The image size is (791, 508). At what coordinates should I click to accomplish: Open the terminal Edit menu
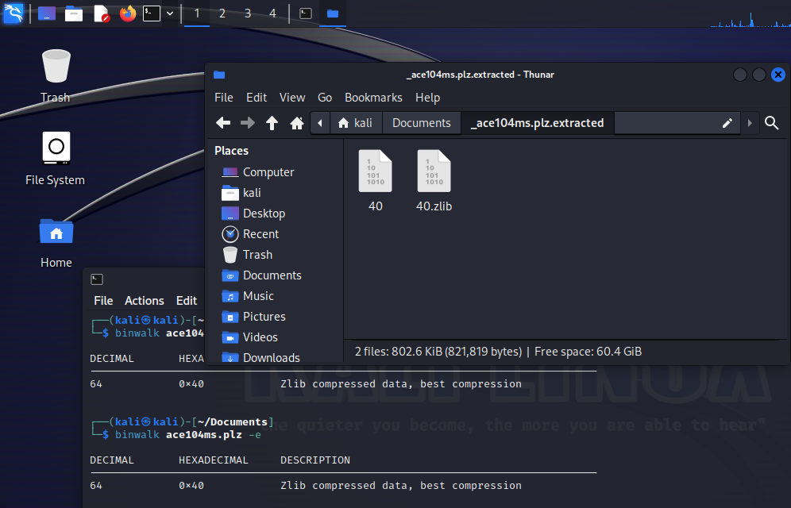coord(186,300)
